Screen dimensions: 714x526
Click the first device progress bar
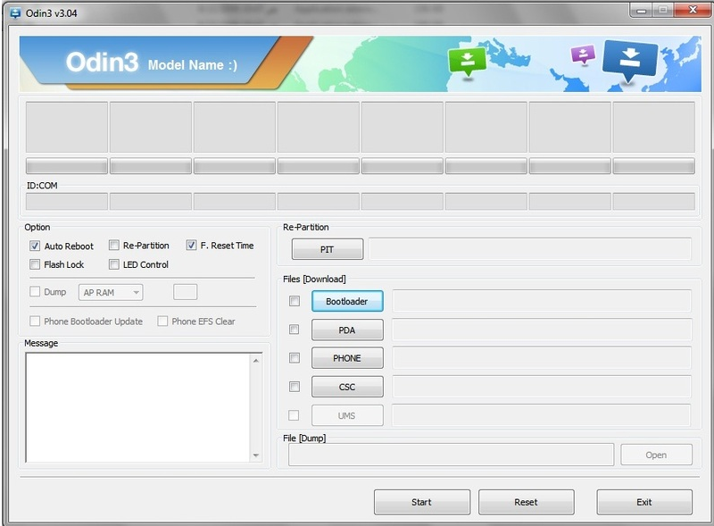pyautogui.click(x=67, y=166)
